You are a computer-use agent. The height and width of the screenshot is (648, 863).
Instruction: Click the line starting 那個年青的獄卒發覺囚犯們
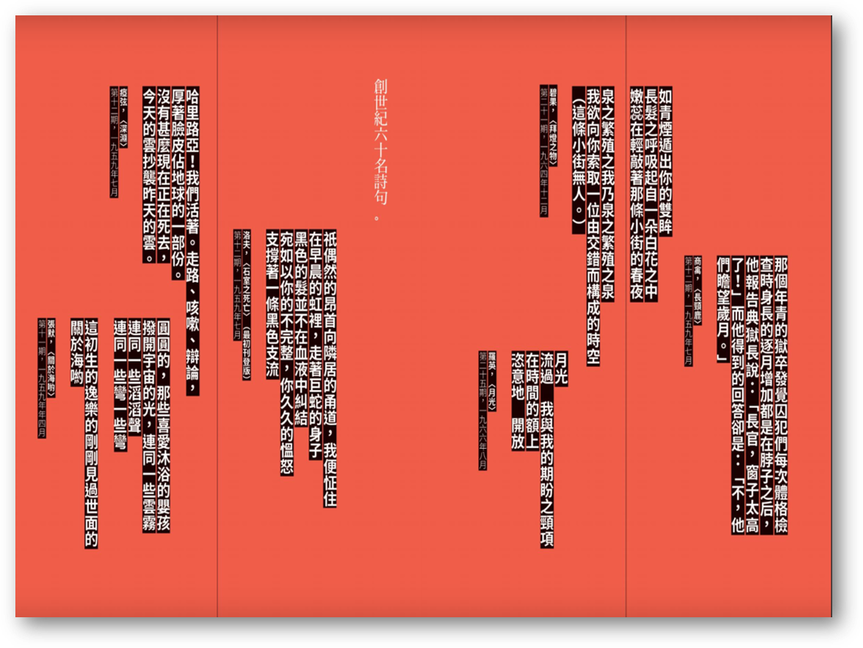pos(781,395)
